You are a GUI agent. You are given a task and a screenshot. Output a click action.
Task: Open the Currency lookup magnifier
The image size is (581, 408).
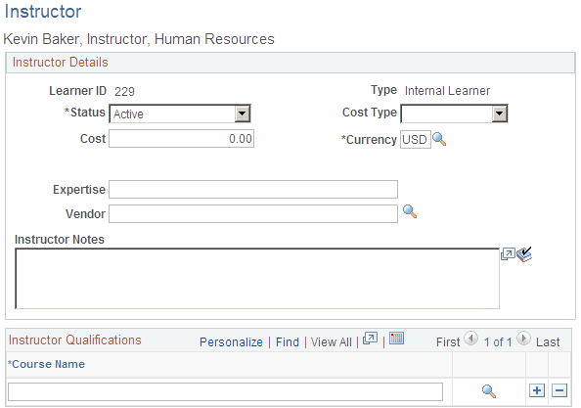[439, 139]
